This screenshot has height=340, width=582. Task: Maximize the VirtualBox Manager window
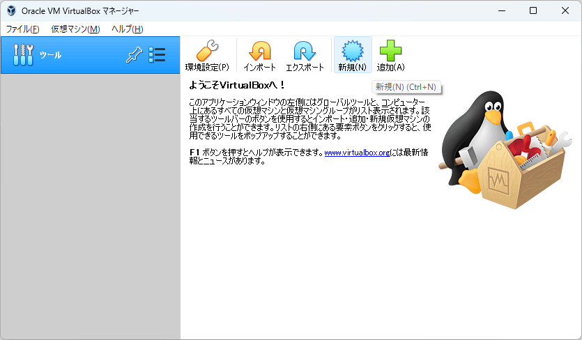(533, 10)
